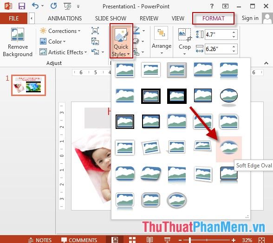Switch to the ANIMATIONS tab
The height and width of the screenshot is (243, 273).
[65, 18]
